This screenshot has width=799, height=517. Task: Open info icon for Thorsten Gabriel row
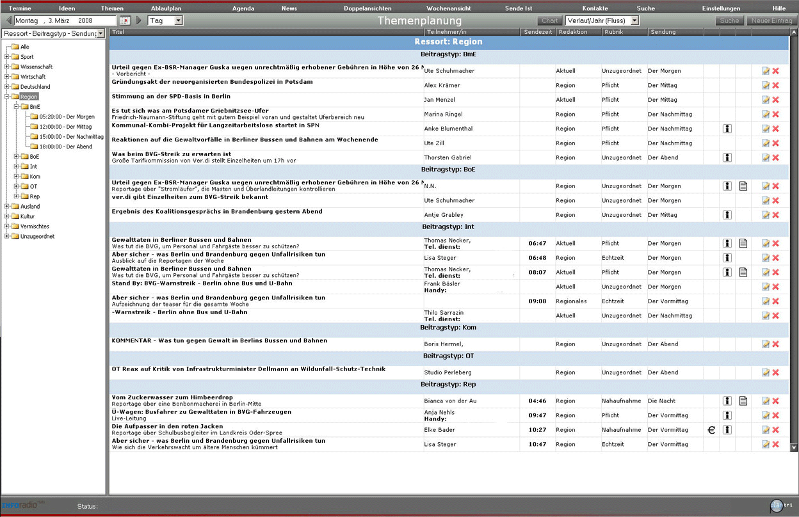[727, 157]
